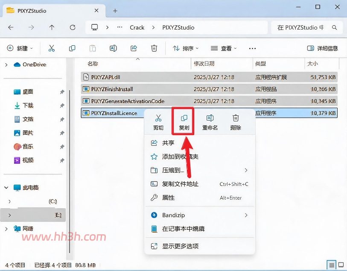347x271 pixels.
Task: Click PIXYZStudio in the address breadcrumb
Action: point(178,27)
